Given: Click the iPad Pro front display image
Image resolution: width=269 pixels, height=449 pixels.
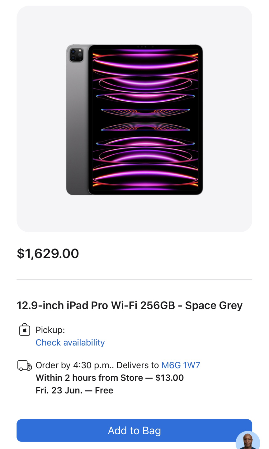Looking at the screenshot, I should (145, 120).
